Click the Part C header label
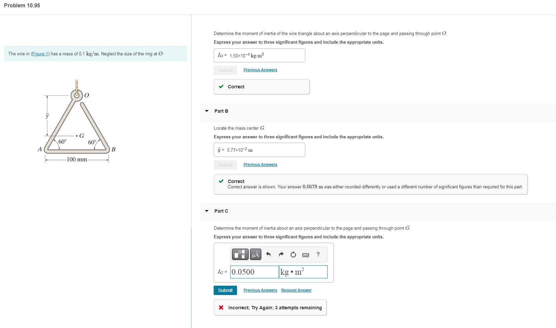The image size is (556, 328). coord(221,211)
